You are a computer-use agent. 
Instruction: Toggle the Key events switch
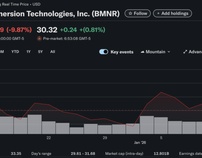point(104,52)
